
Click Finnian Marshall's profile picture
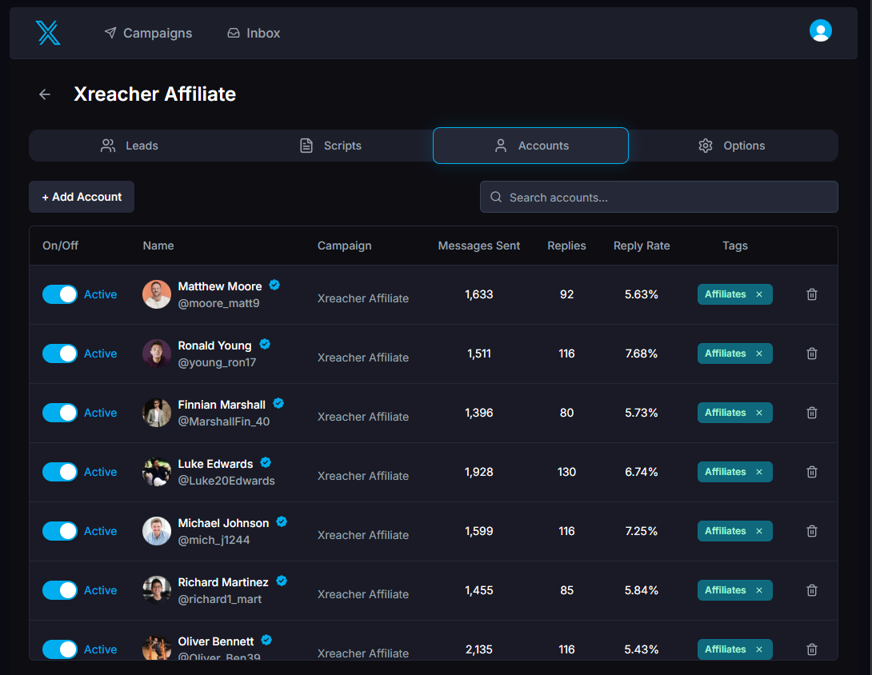coord(157,413)
